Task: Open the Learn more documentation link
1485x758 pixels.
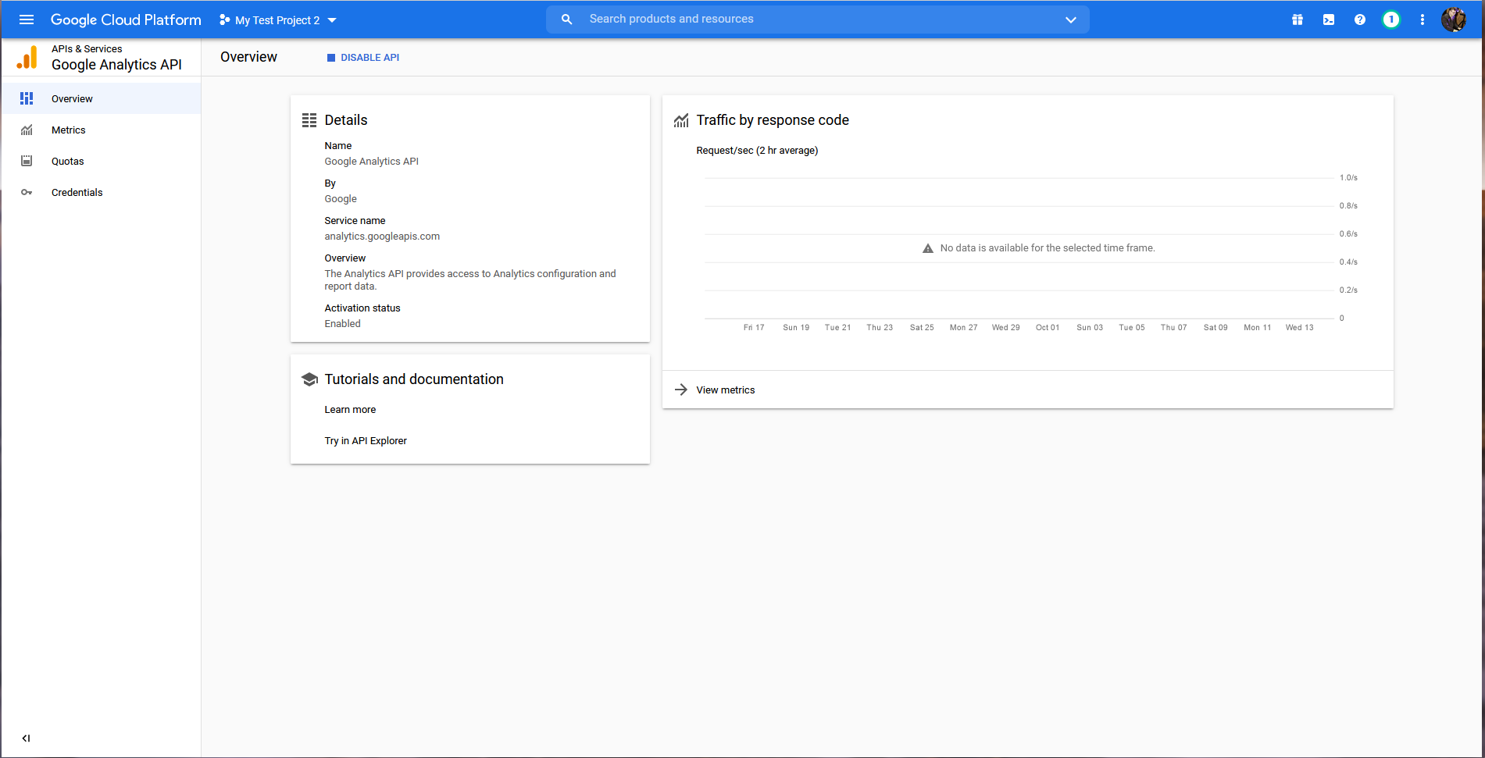Action: point(350,410)
